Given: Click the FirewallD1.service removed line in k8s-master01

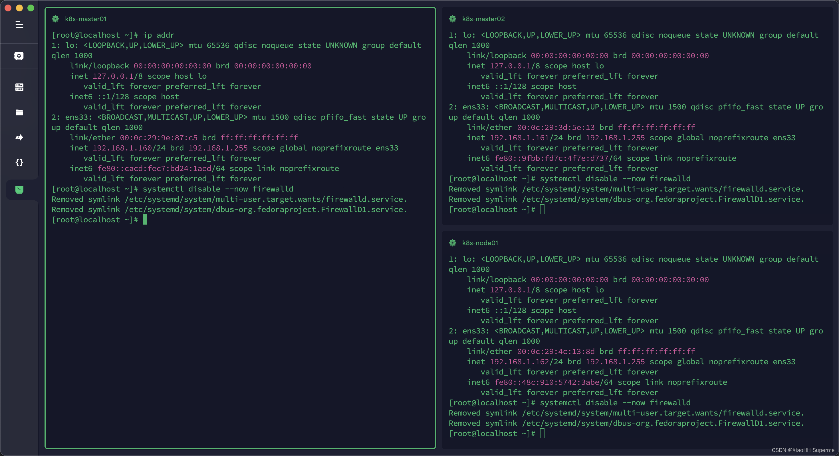Looking at the screenshot, I should tap(229, 209).
